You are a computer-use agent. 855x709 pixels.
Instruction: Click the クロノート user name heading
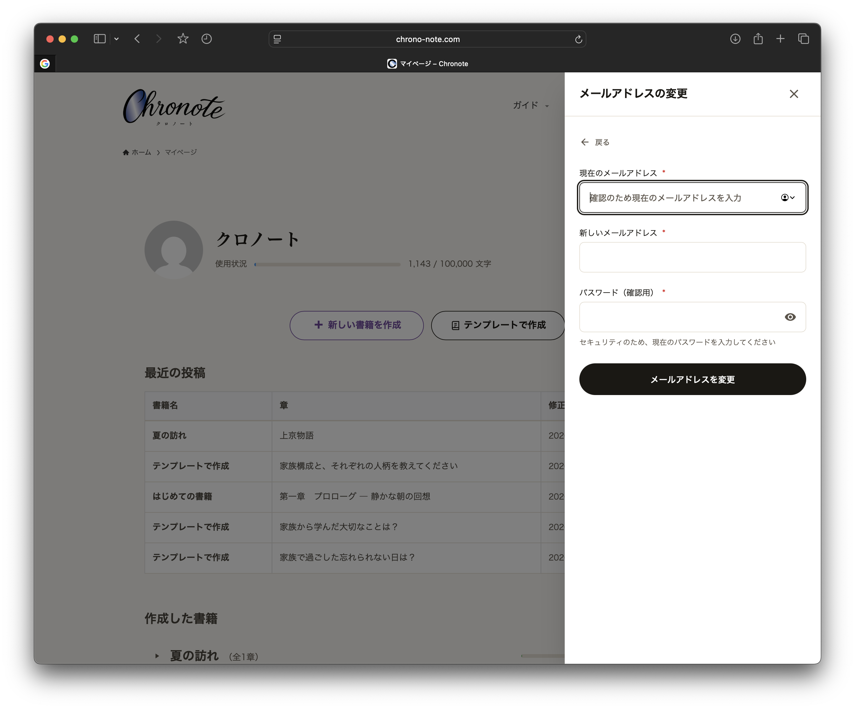(258, 239)
